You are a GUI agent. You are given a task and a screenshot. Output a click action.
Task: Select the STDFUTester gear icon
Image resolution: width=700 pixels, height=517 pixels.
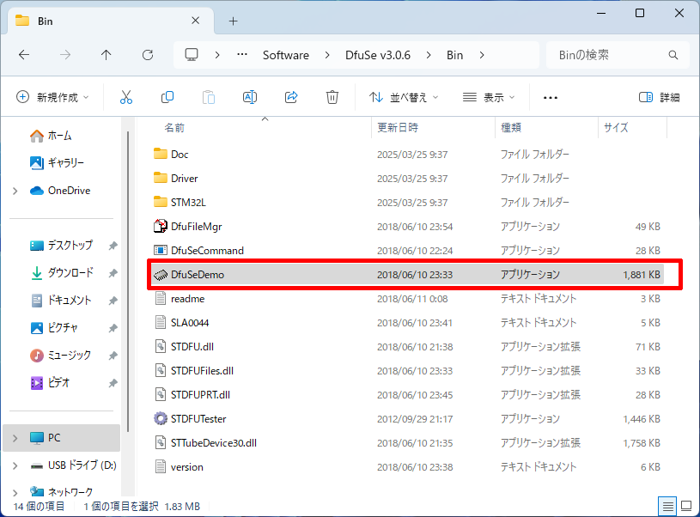click(161, 419)
